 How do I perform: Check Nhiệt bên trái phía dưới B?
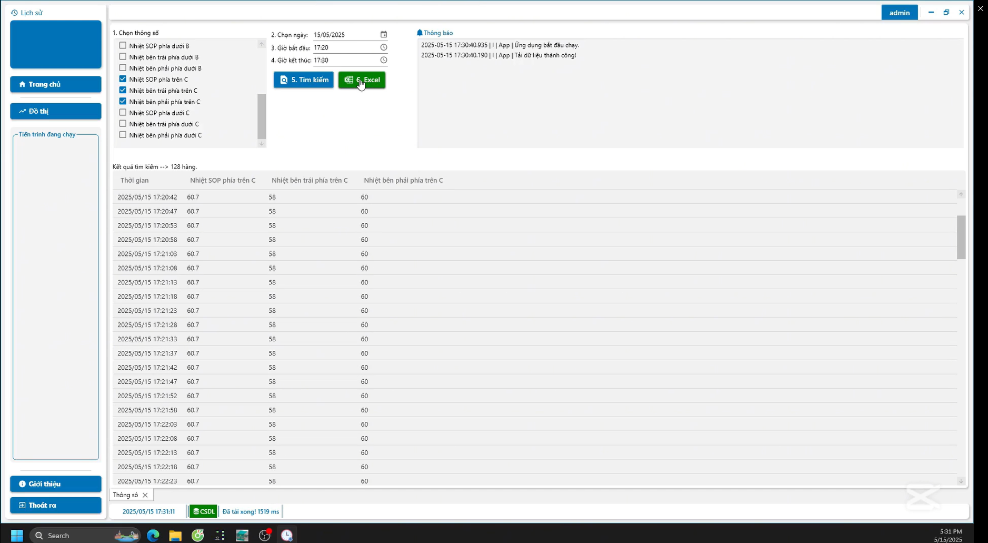click(x=123, y=57)
